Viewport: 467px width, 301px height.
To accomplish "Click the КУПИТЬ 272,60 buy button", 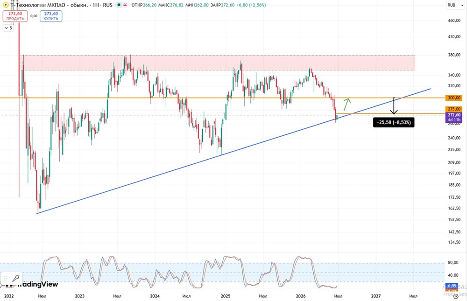I will [x=51, y=16].
